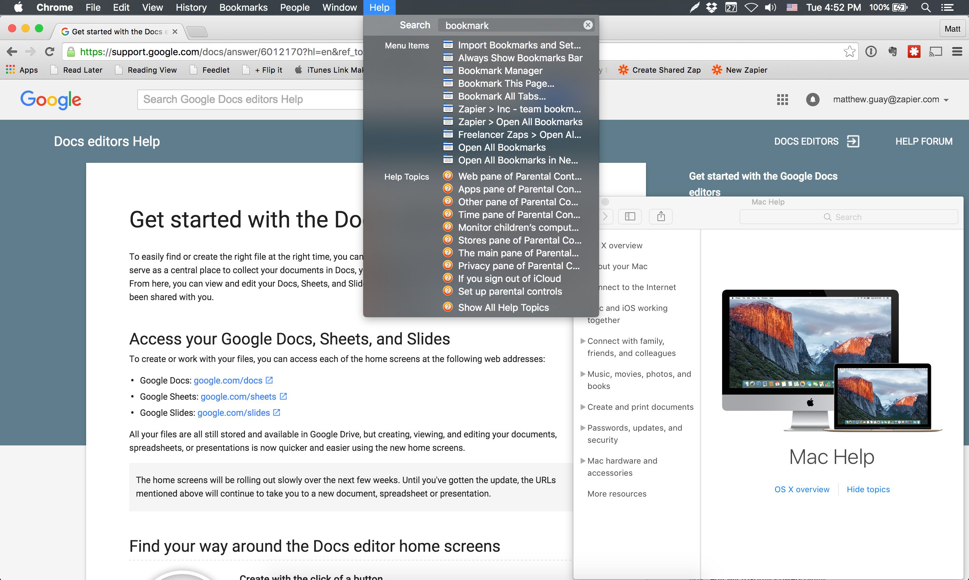This screenshot has width=969, height=580.
Task: Click the Evernote elephant extension icon
Action: [x=892, y=51]
